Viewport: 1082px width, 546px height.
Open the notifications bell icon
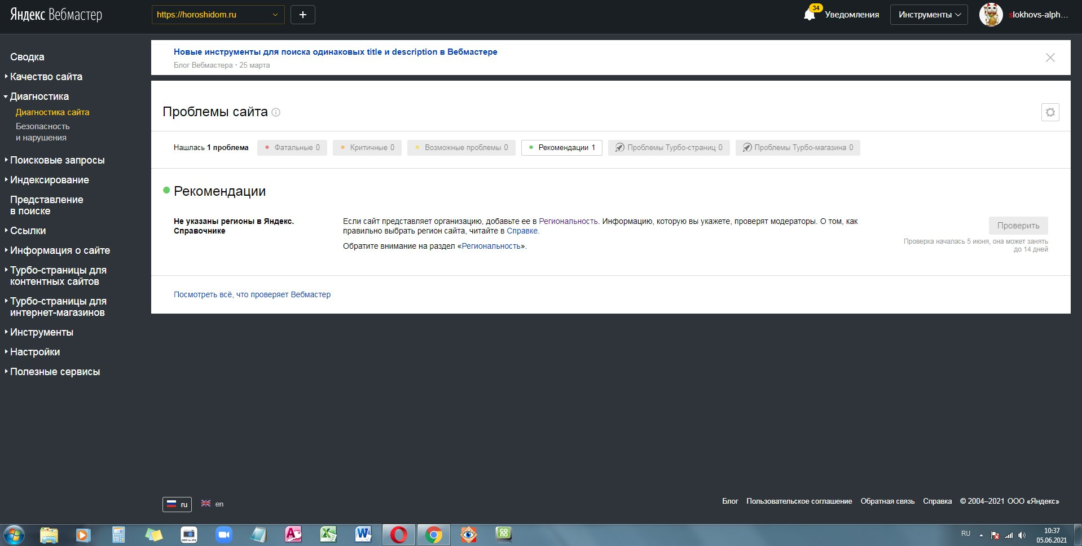tap(810, 14)
